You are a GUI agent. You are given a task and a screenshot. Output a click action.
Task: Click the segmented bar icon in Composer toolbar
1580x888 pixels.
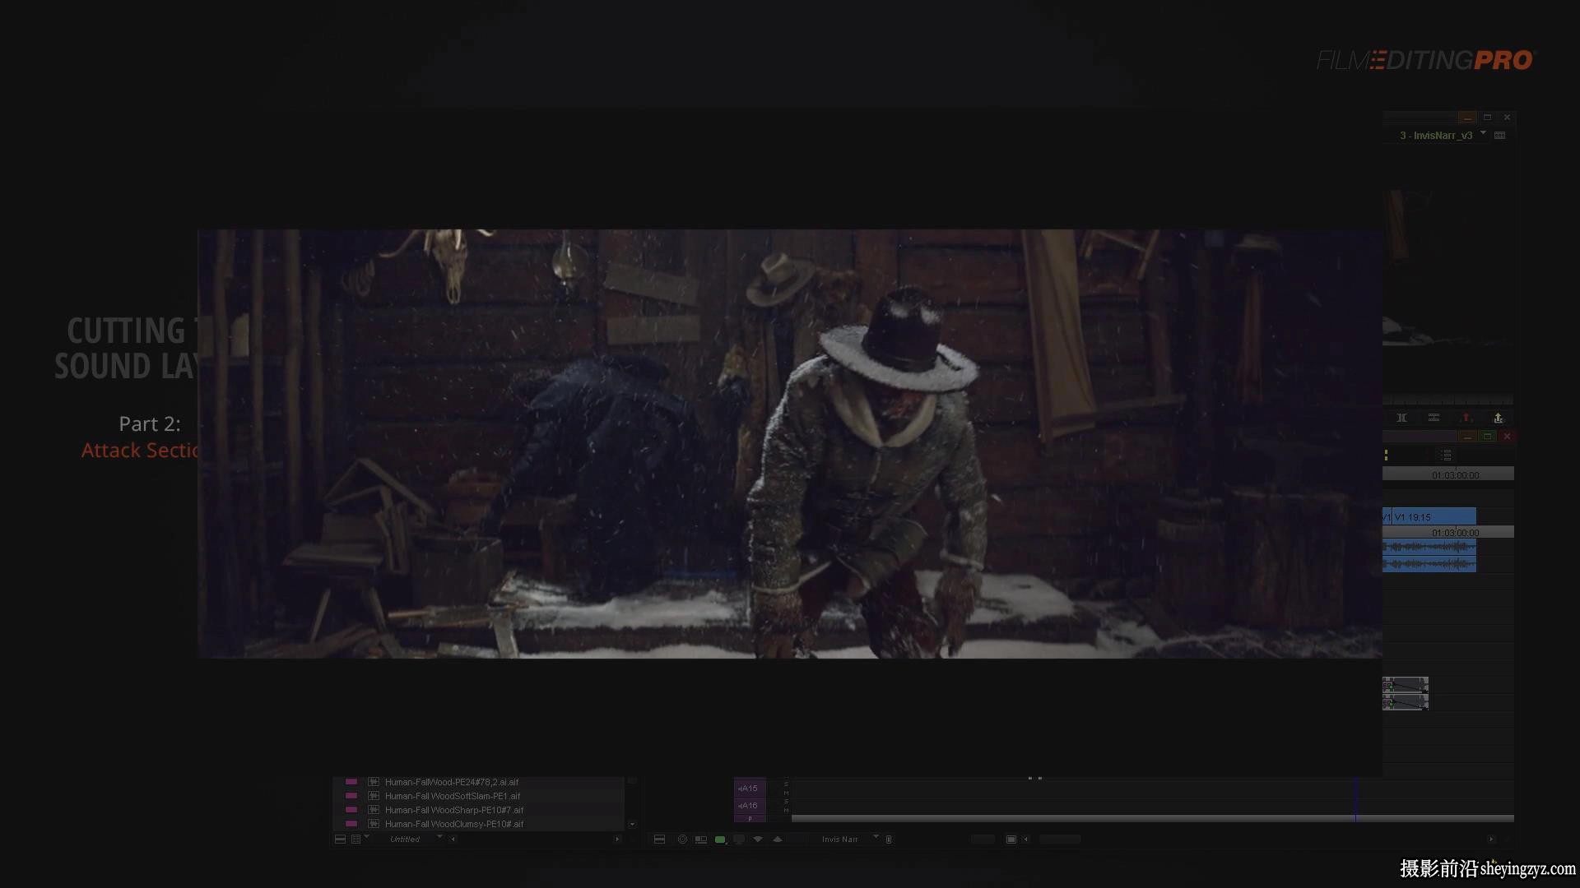tap(1434, 418)
